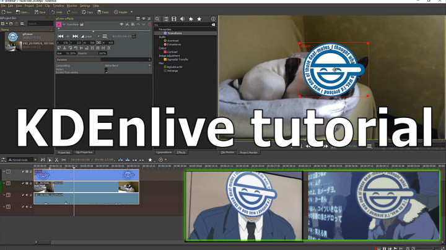Go to the previous keyframe
This screenshot has height=250, width=446.
tap(60, 36)
